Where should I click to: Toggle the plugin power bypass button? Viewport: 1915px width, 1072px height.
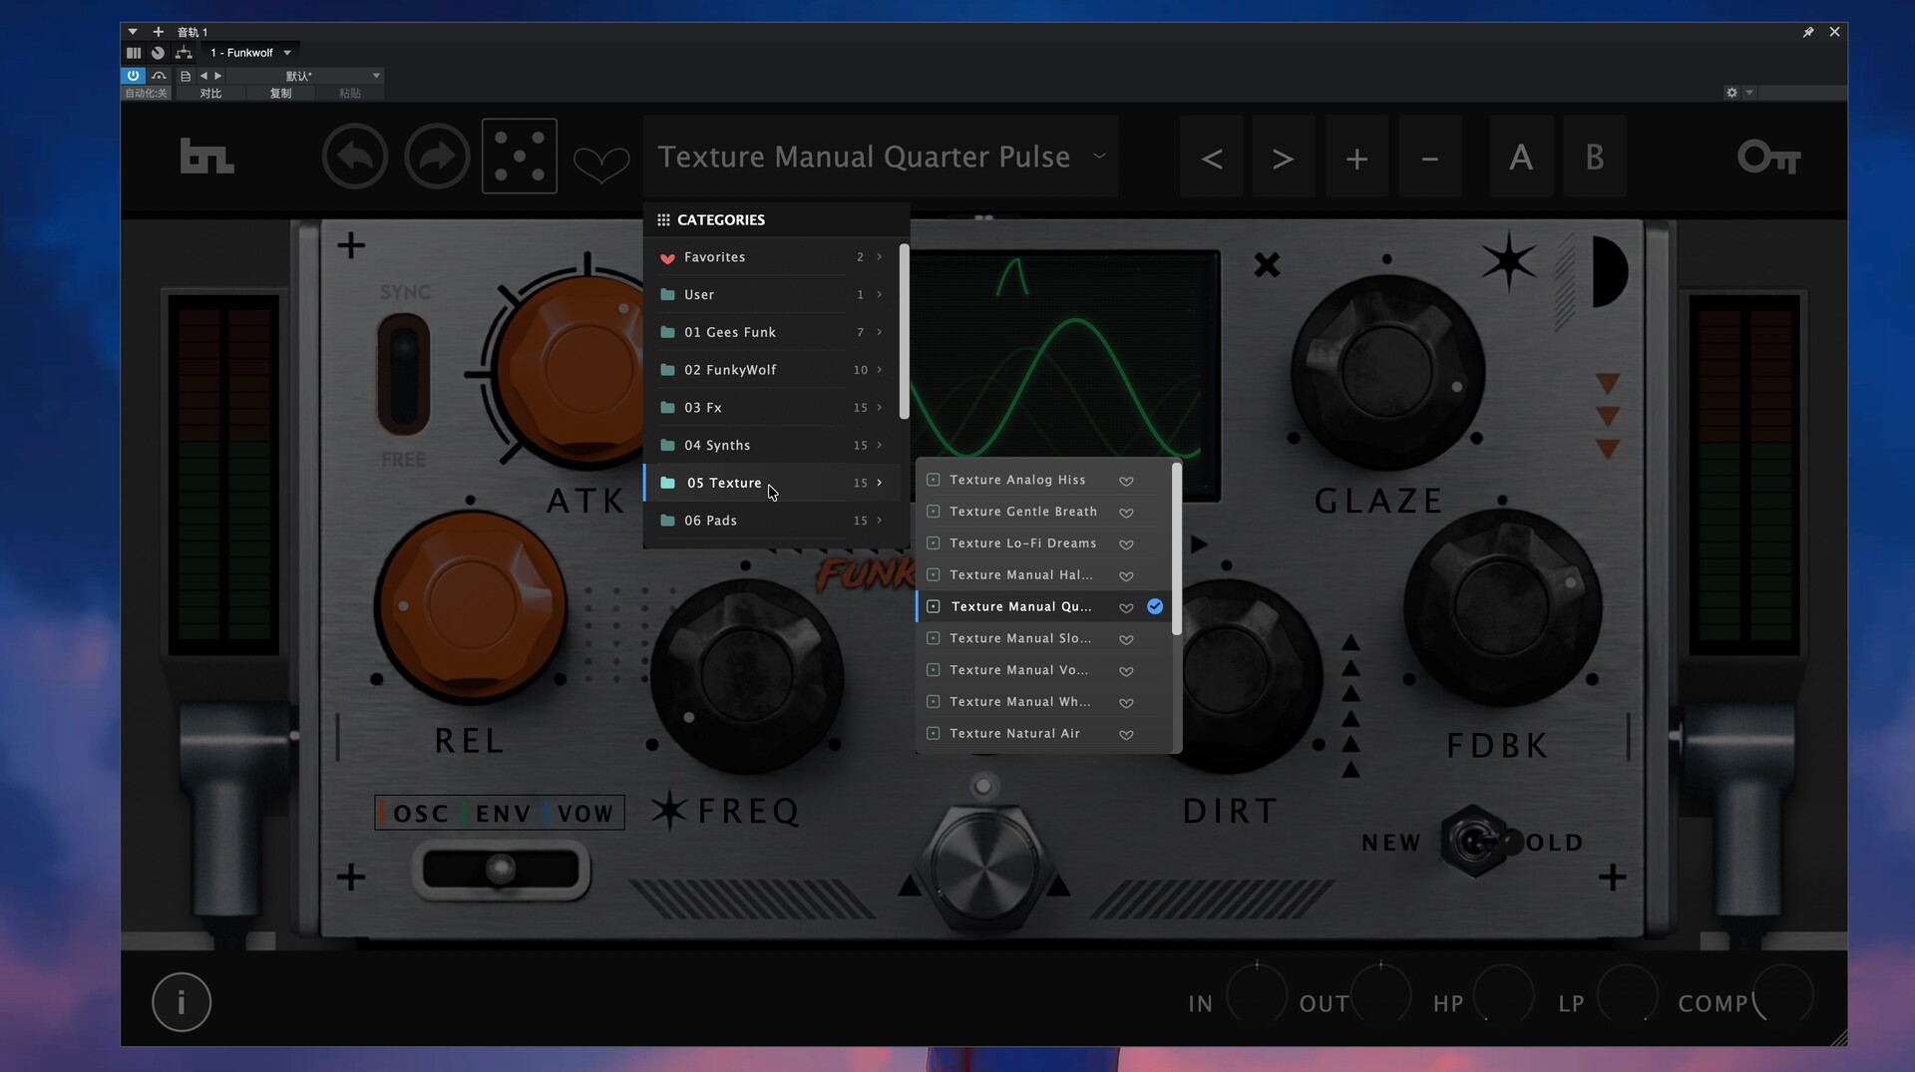click(x=133, y=76)
